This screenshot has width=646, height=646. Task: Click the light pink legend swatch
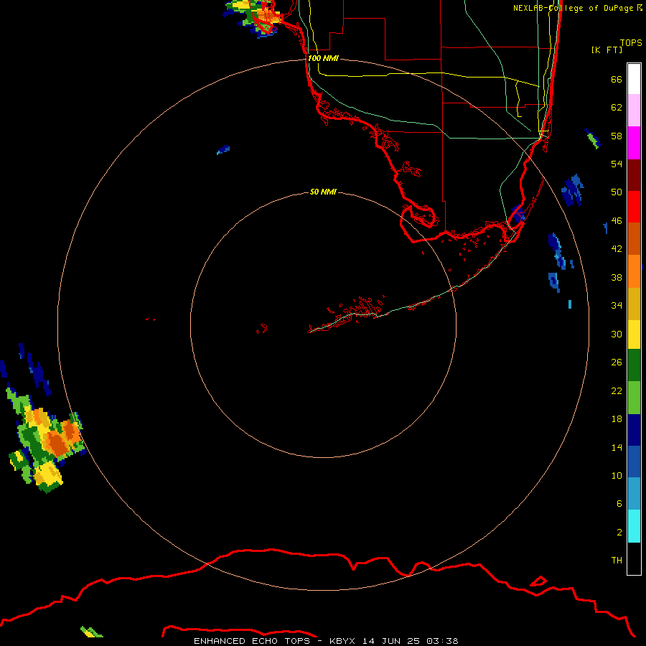click(634, 111)
